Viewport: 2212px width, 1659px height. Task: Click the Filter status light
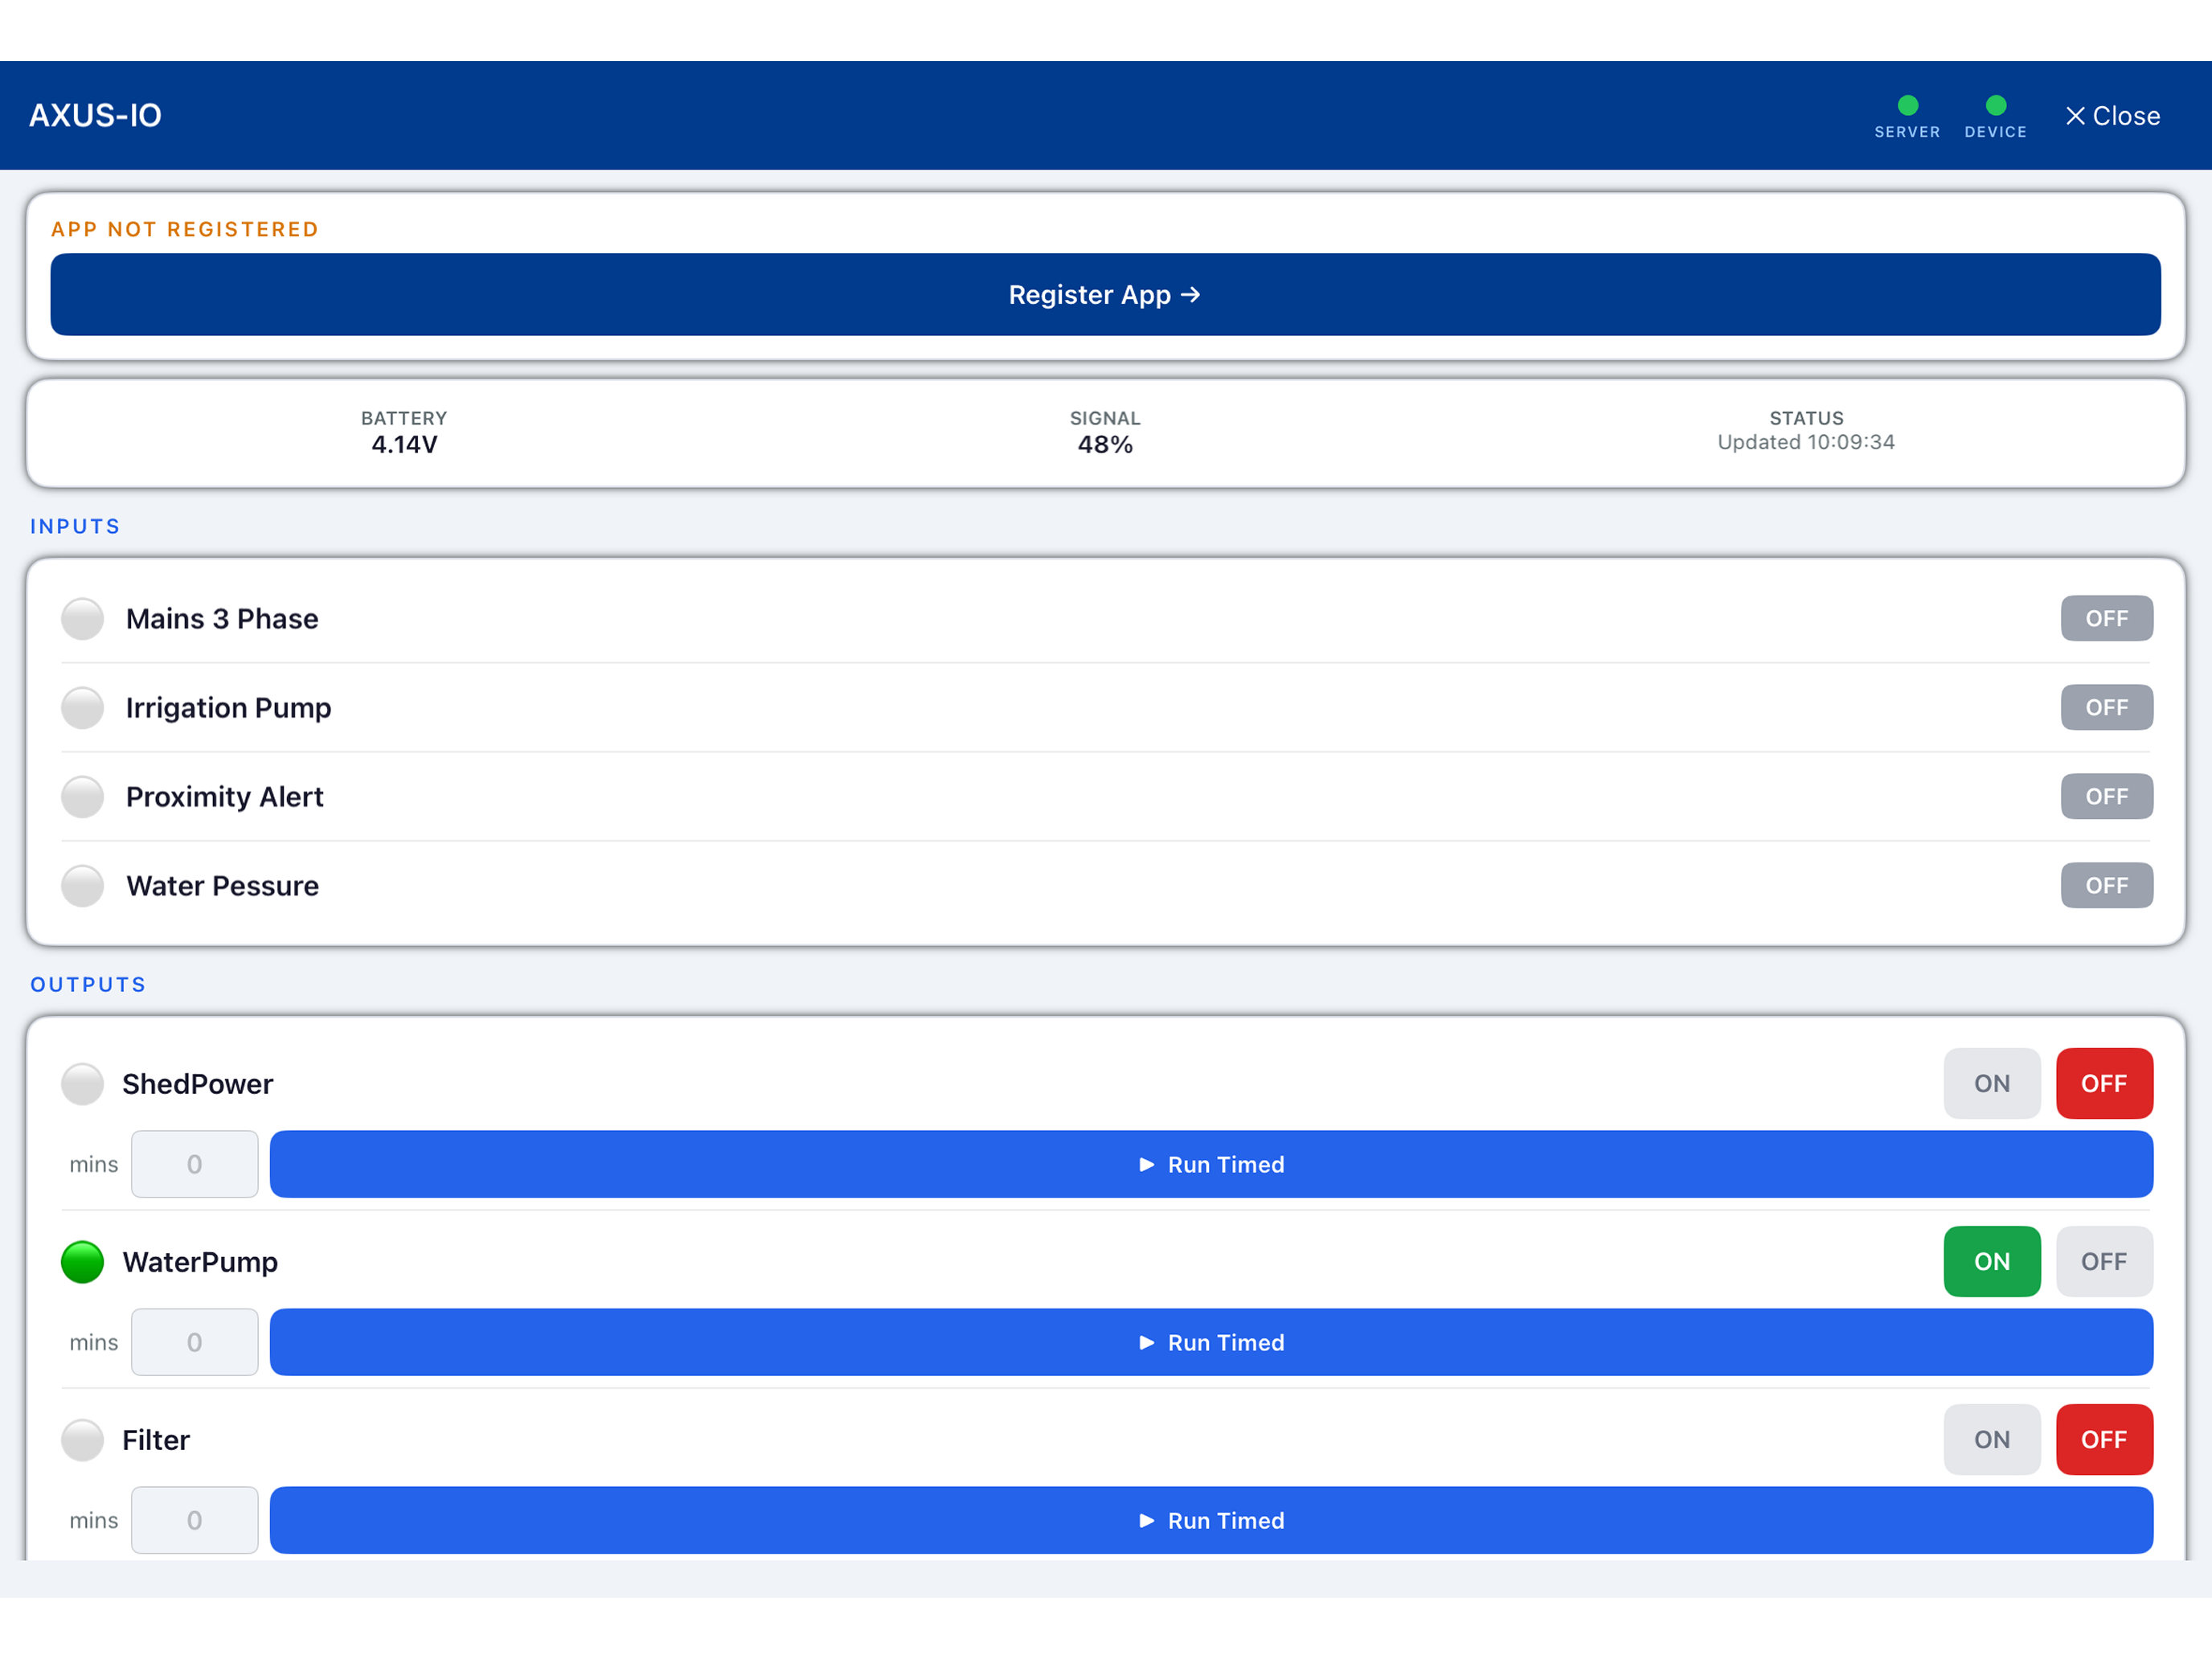click(x=82, y=1440)
